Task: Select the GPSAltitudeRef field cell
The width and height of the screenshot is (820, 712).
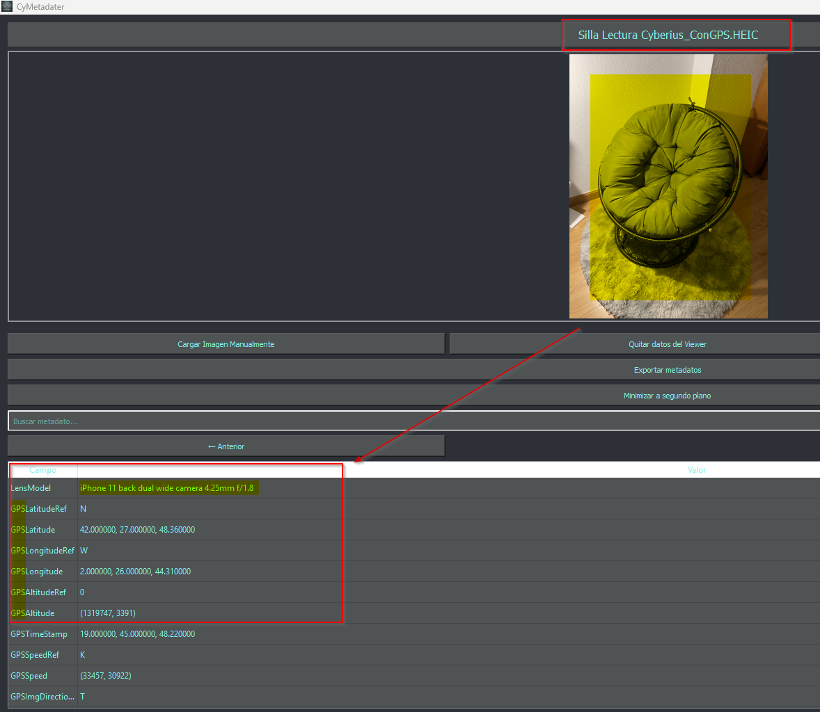Action: tap(43, 592)
